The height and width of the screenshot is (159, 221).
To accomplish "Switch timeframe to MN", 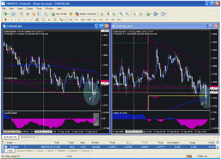I will [119, 20].
